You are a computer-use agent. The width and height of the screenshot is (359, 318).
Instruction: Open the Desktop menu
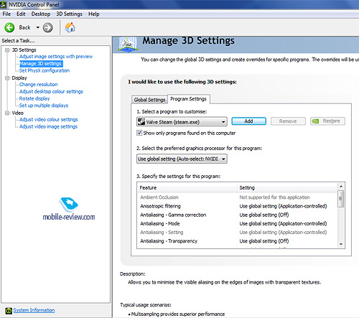click(x=41, y=14)
